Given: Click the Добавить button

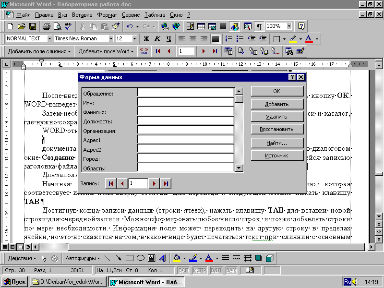Looking at the screenshot, I should coord(277,104).
